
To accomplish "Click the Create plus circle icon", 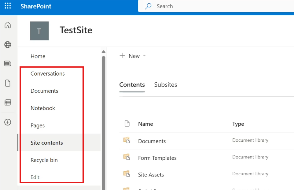I will [x=8, y=122].
